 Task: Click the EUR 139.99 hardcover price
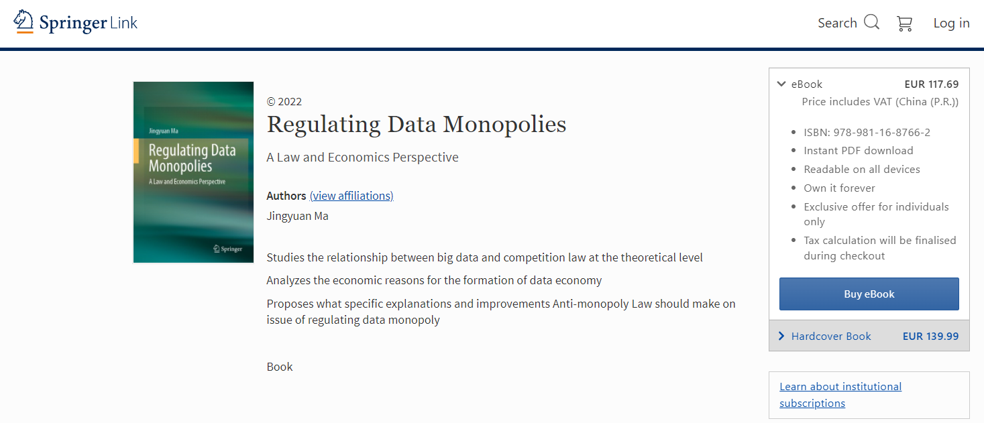[930, 337]
